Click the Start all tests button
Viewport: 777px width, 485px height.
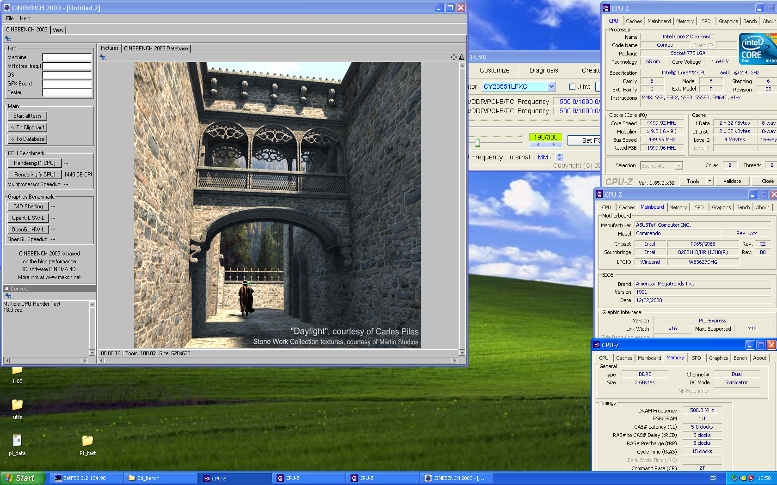(27, 116)
